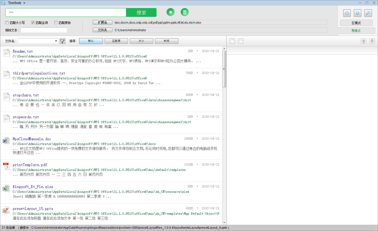The width and height of the screenshot is (378, 231).
Task: Open settings via the gear icon
Action: click(357, 13)
